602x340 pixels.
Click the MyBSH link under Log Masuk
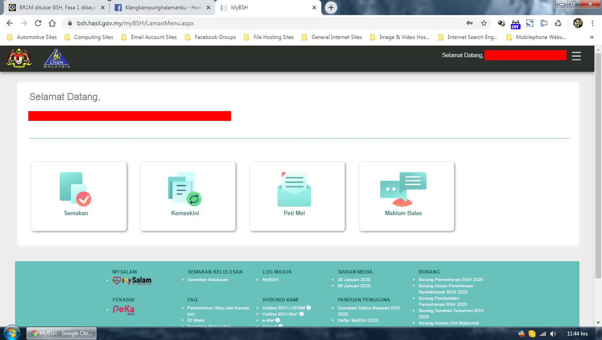[270, 280]
